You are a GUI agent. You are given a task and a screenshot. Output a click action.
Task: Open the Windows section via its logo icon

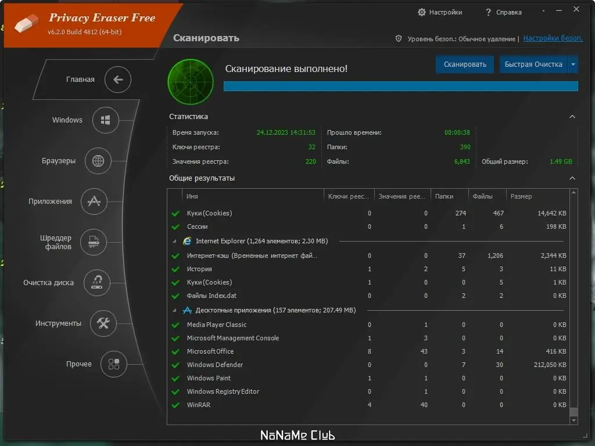(106, 120)
